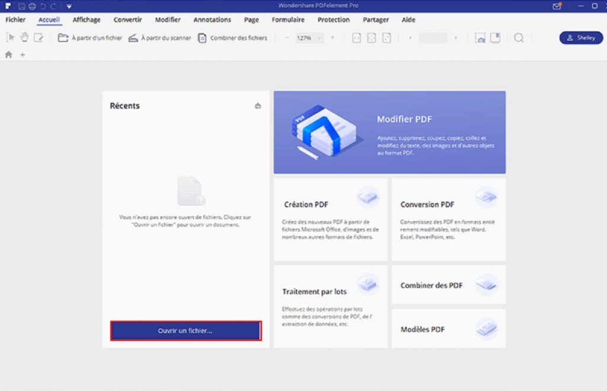Switch to the Convertir ribbon tab
Viewport: 607px width, 391px height.
click(x=127, y=20)
